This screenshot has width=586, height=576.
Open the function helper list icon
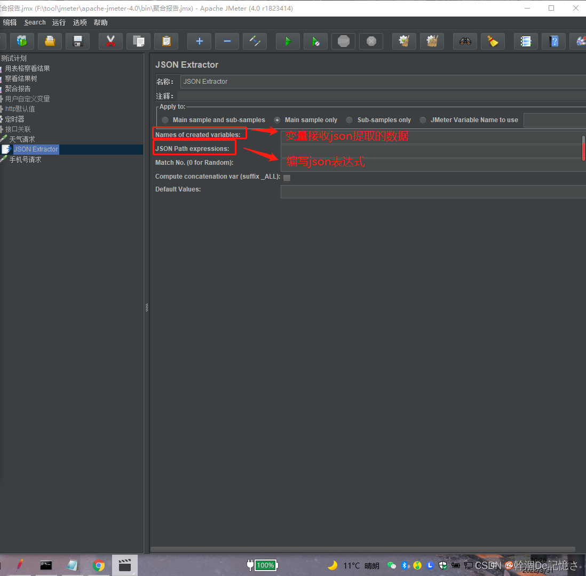[526, 41]
